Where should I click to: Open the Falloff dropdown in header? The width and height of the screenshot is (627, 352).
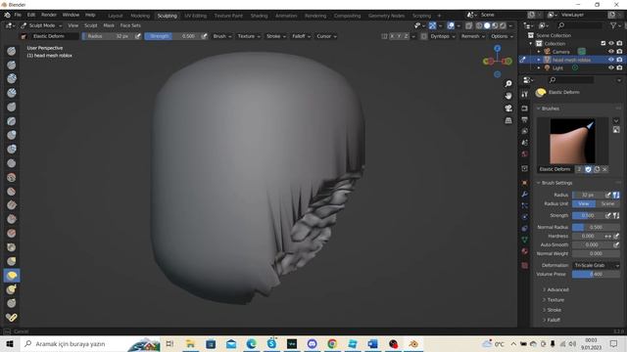click(301, 36)
